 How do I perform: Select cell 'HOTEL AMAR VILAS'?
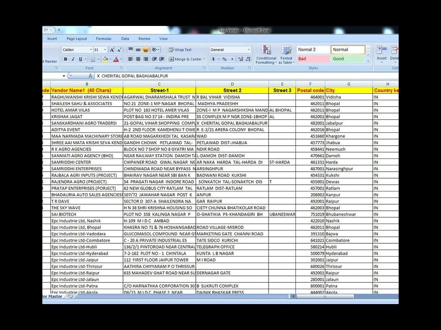(x=86, y=110)
